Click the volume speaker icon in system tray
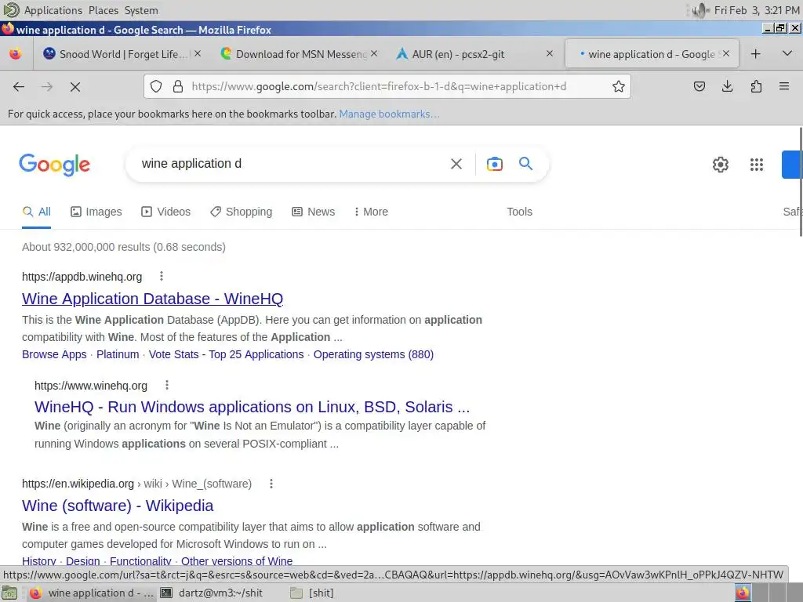The width and height of the screenshot is (803, 602). (x=699, y=10)
